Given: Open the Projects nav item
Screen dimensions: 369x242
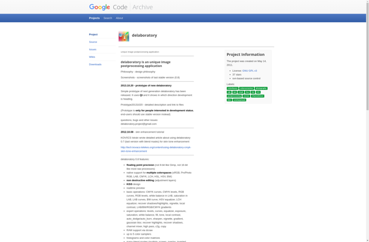Looking at the screenshot, I should 94,18.
